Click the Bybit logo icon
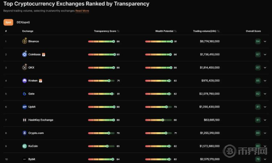 pyautogui.click(x=25, y=159)
